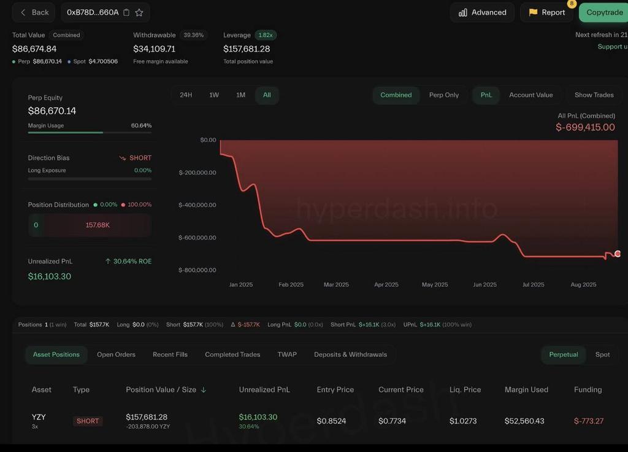Sort by Position Value / Size column arrow
Viewport: 628px width, 452px height.
[204, 390]
